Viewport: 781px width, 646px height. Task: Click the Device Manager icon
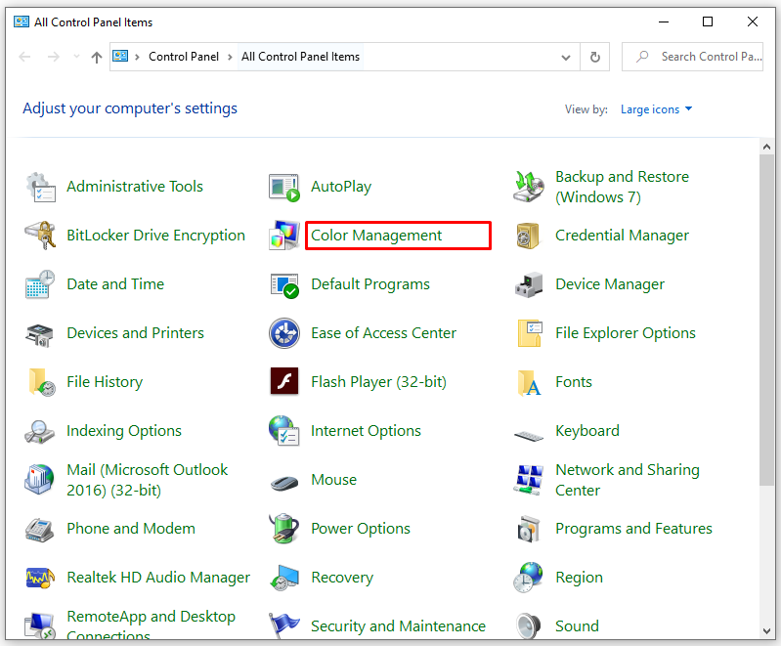coord(529,284)
